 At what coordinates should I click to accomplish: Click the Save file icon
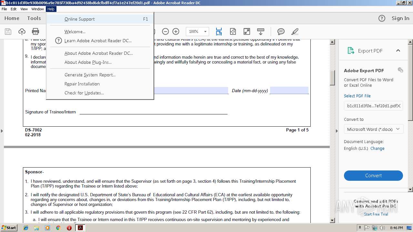pos(8,31)
